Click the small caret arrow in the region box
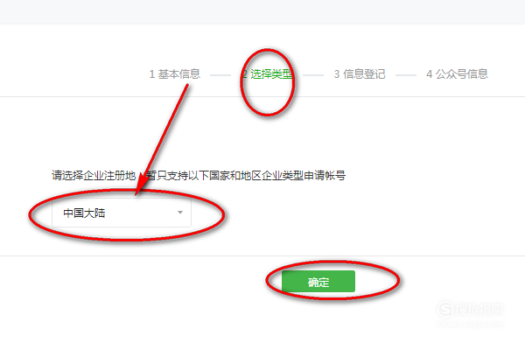Screen dimensions: 525x350 click(180, 213)
